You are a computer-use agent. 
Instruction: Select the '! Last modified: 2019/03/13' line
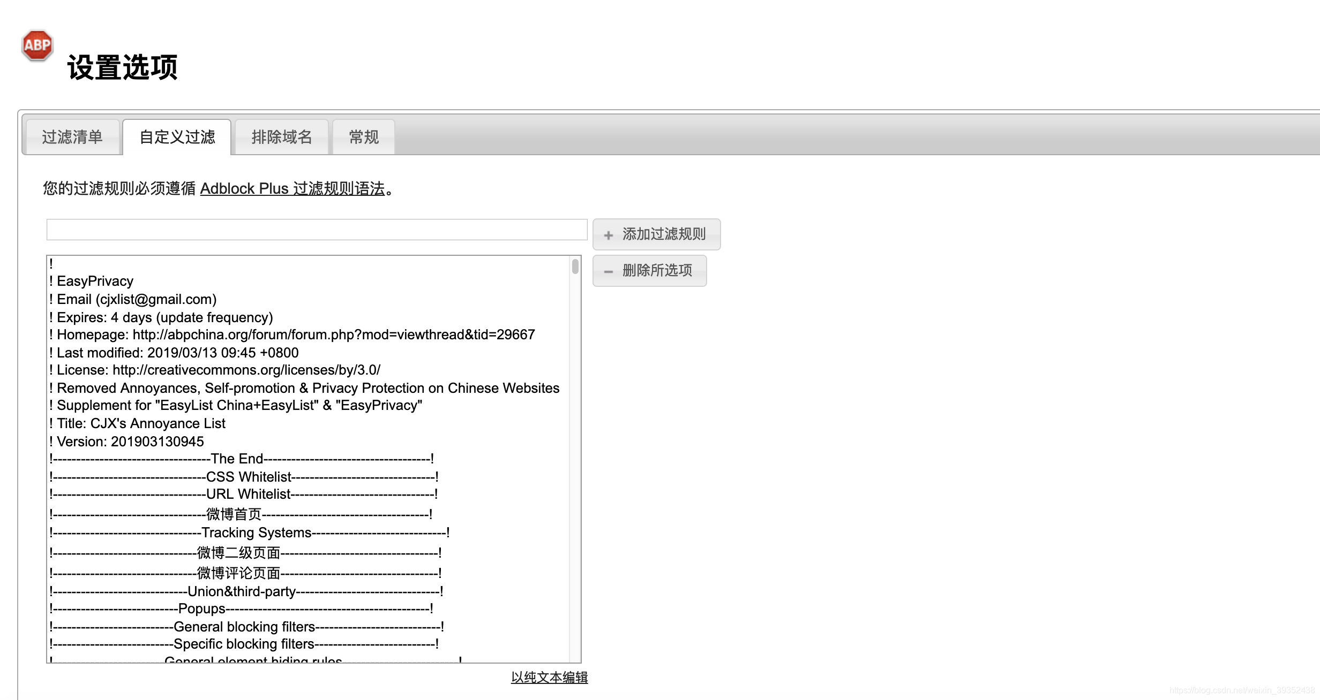309,353
